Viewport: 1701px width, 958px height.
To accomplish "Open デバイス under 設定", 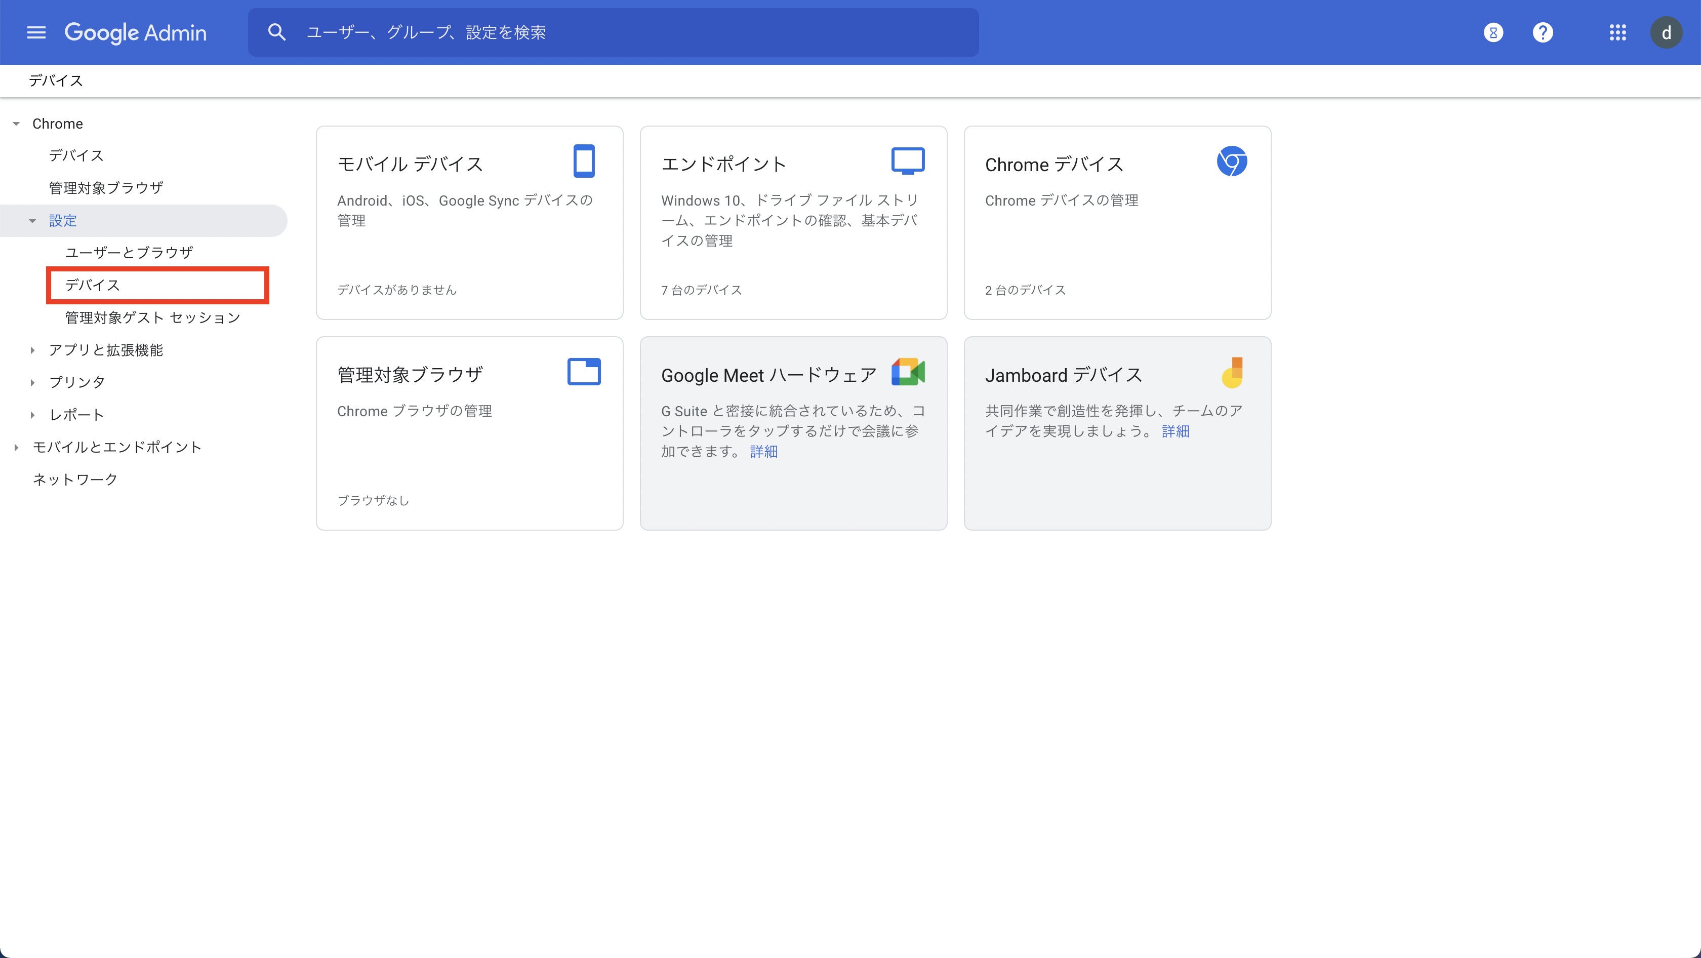I will coord(93,285).
